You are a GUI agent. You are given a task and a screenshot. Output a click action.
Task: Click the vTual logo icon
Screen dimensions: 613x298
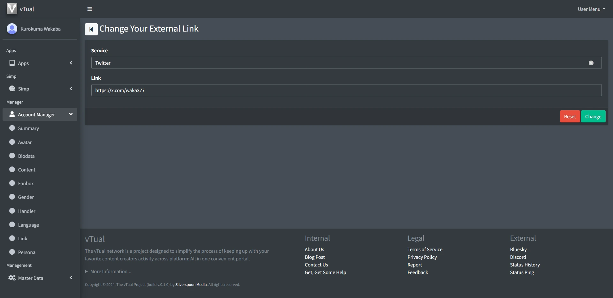coord(12,9)
